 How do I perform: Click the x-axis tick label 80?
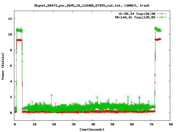[x=171, y=124]
